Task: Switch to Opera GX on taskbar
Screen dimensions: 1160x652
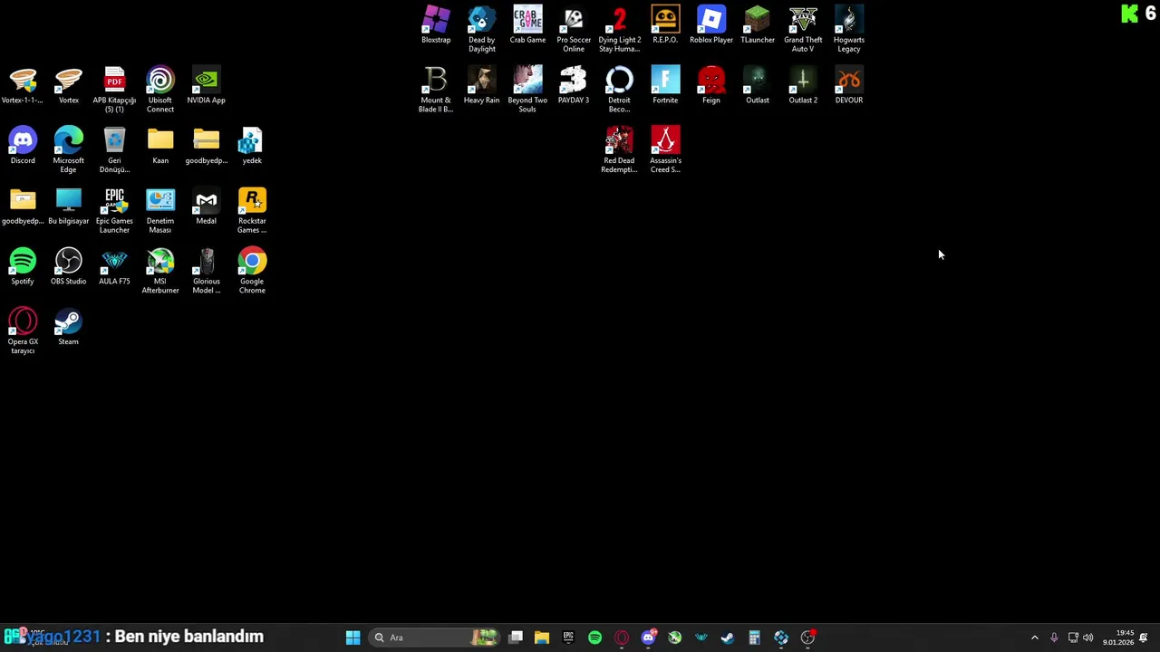Action: [x=622, y=638]
